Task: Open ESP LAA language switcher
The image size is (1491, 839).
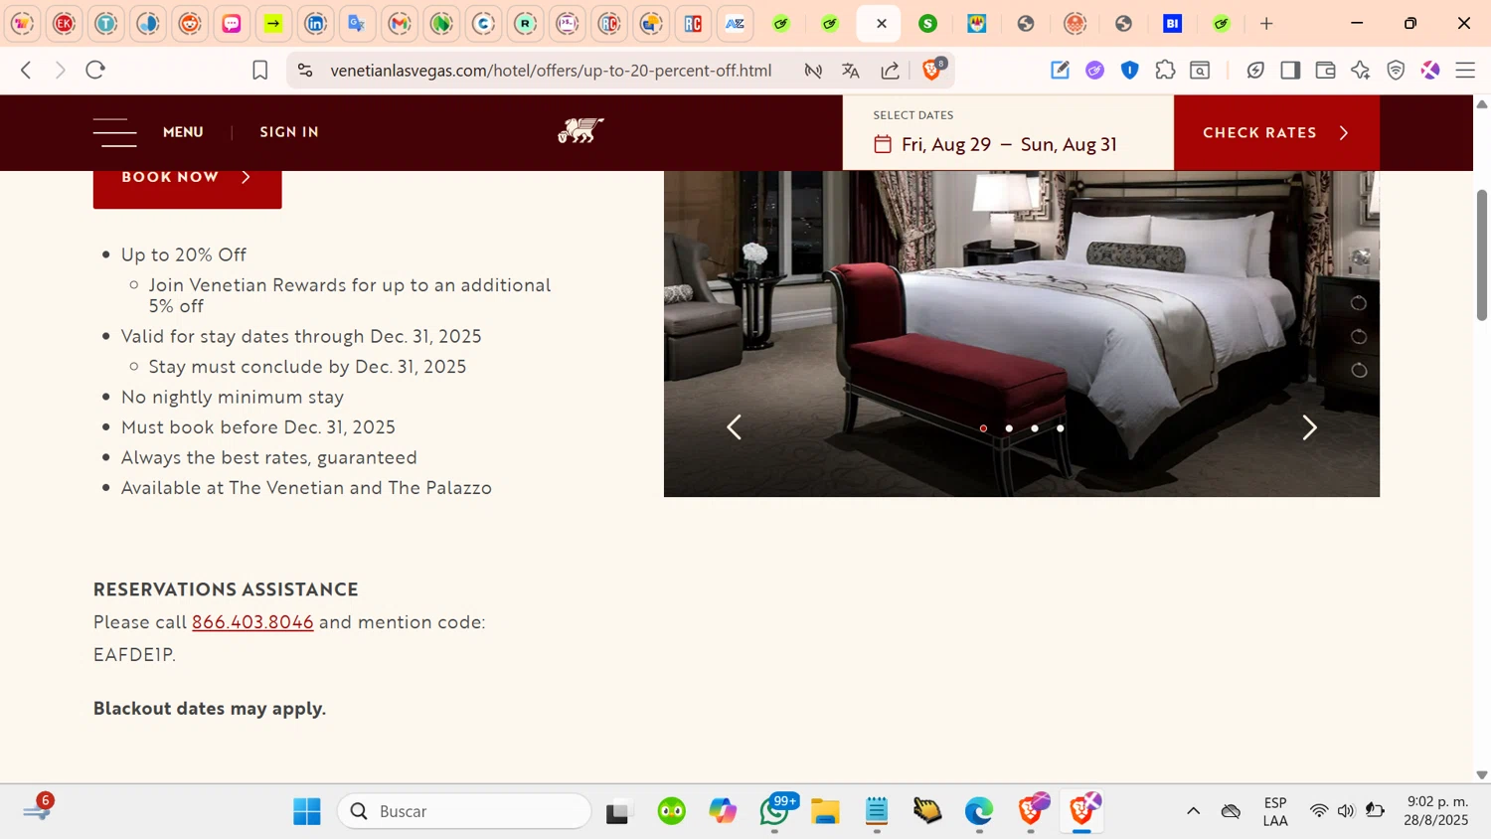Action: (1275, 811)
